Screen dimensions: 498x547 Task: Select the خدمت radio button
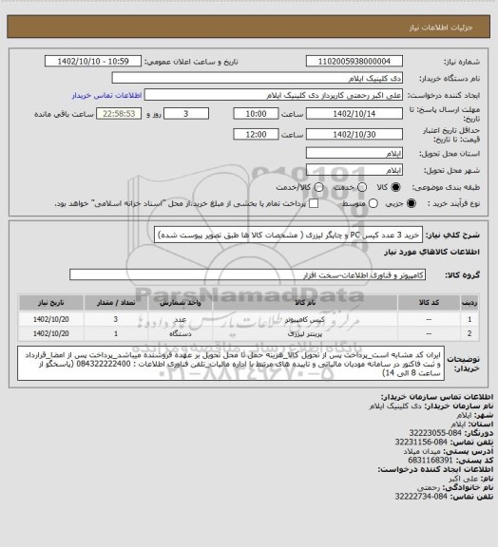[362, 187]
